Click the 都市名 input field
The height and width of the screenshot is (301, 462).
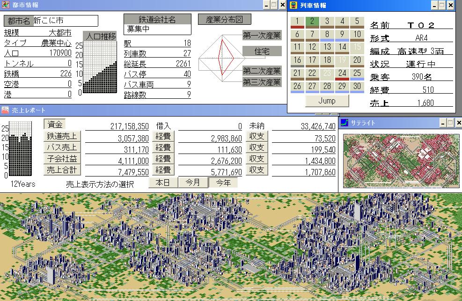[x=66, y=21]
